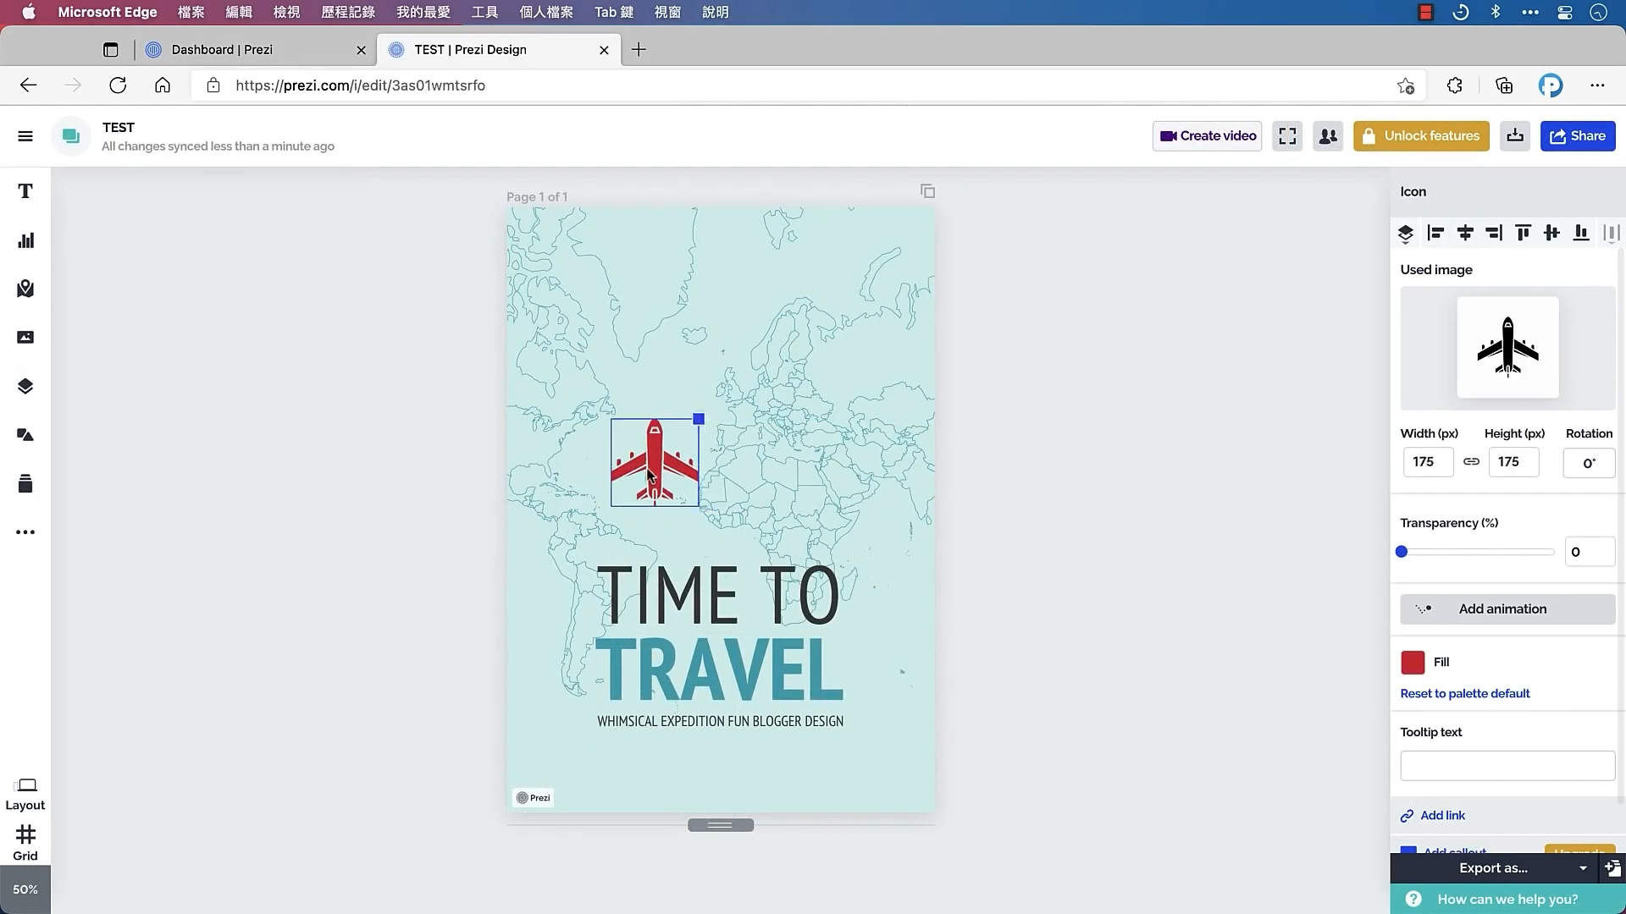Image resolution: width=1626 pixels, height=914 pixels.
Task: Open the hamburger main menu
Action: [x=25, y=136]
